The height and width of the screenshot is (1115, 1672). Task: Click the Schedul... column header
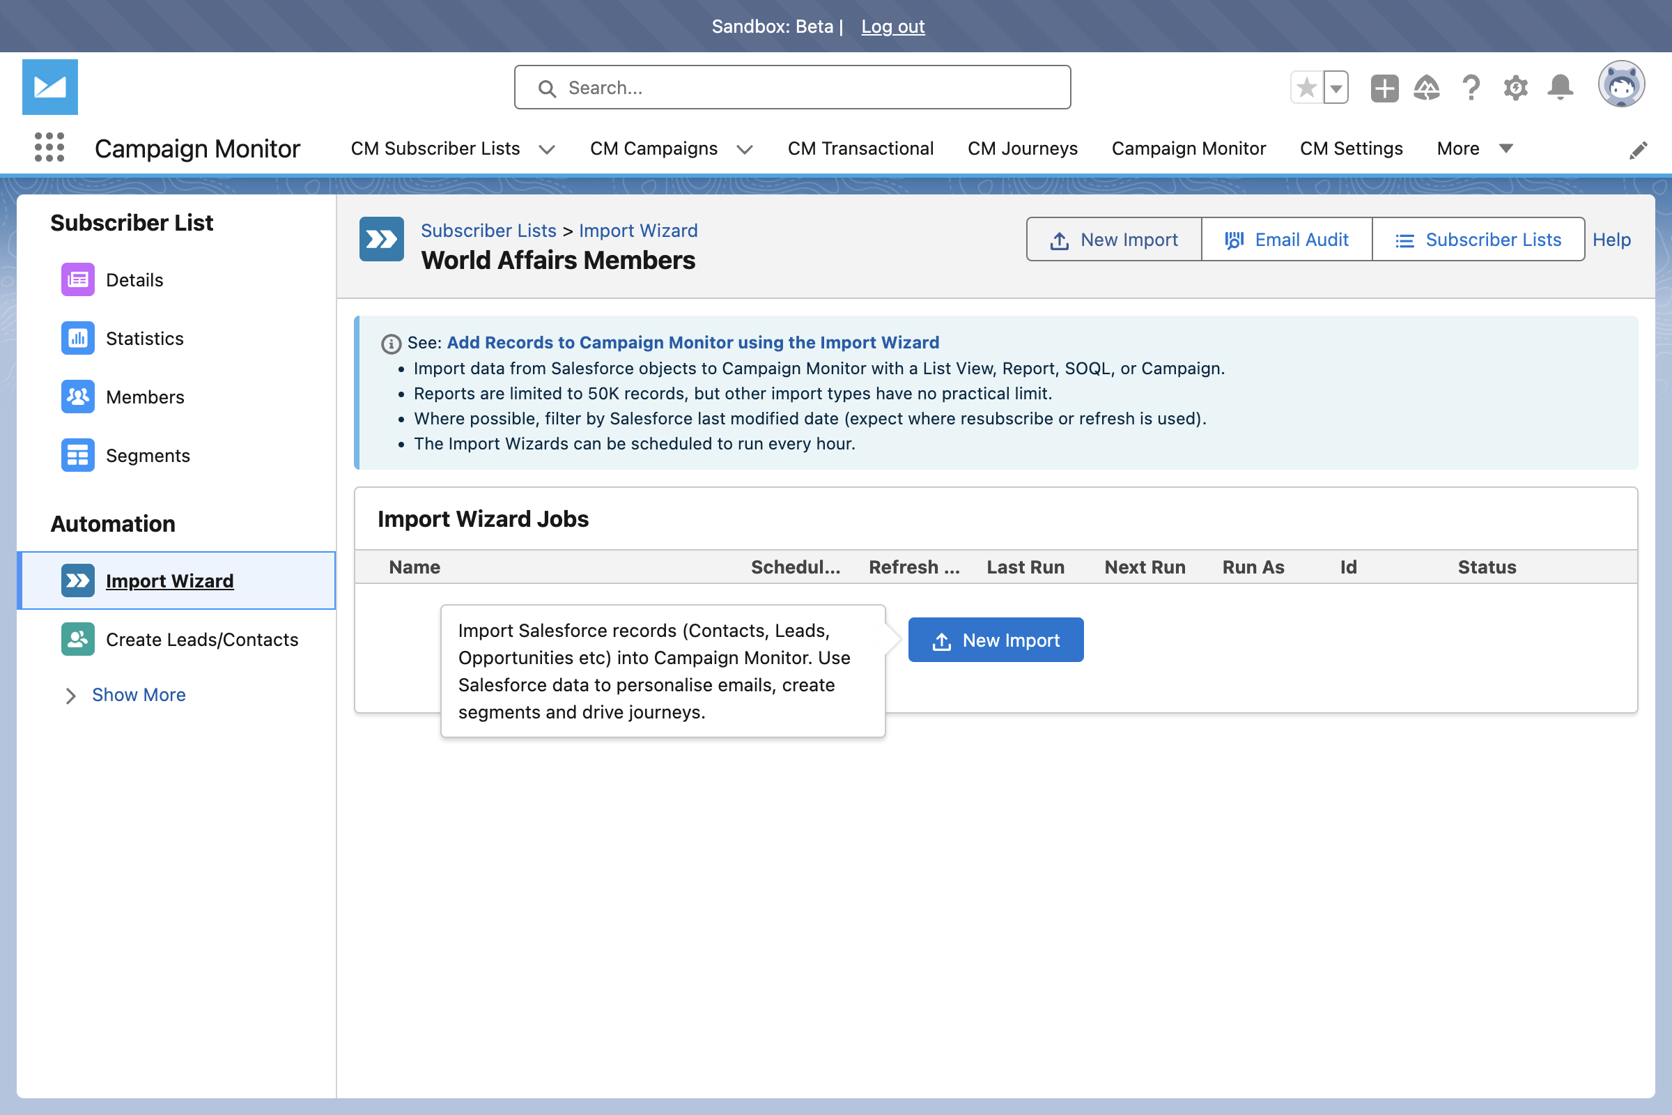[796, 567]
